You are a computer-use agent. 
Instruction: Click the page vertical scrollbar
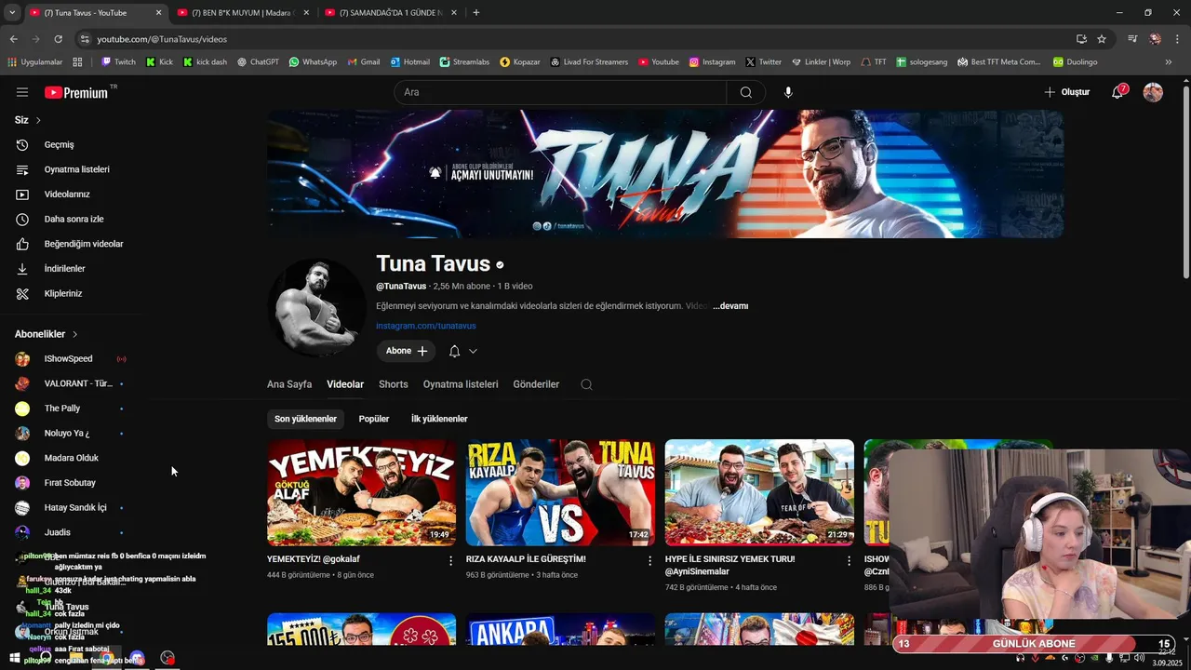1185,181
